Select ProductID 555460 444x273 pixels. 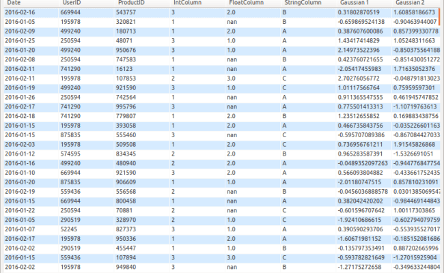tap(126, 135)
